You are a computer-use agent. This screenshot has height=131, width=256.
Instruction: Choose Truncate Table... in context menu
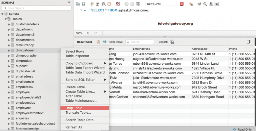point(85,113)
